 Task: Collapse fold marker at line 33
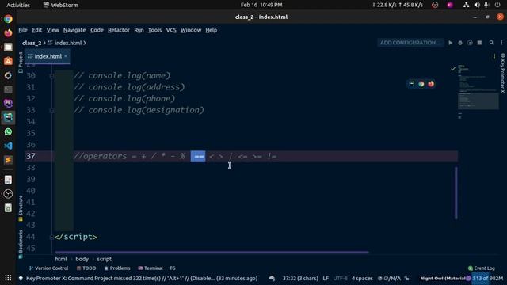point(51,110)
